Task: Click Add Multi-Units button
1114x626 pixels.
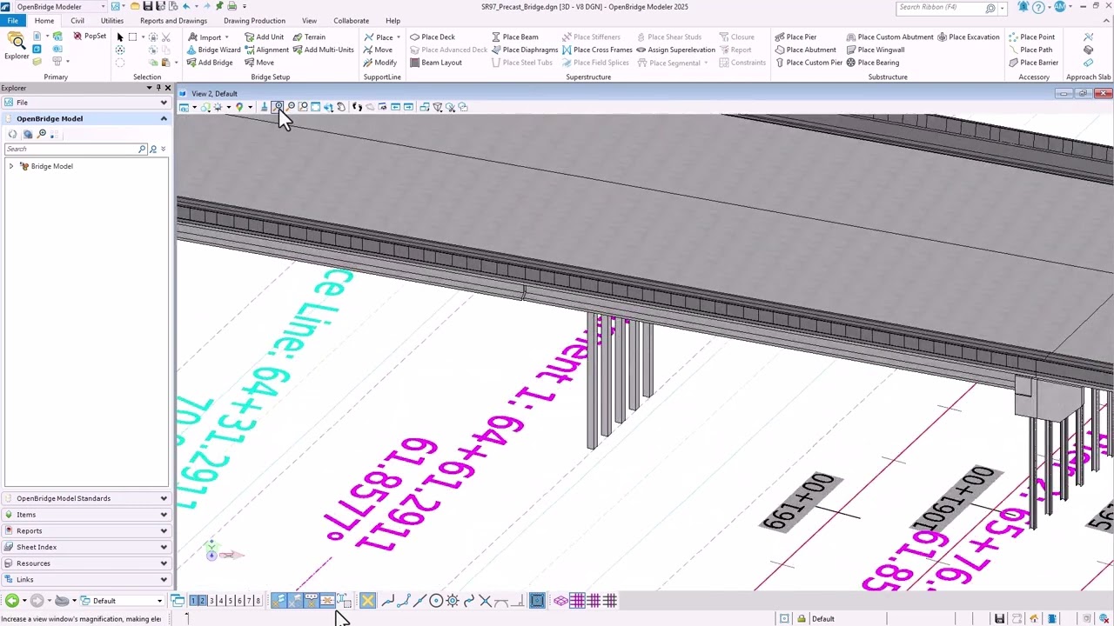Action: (323, 50)
